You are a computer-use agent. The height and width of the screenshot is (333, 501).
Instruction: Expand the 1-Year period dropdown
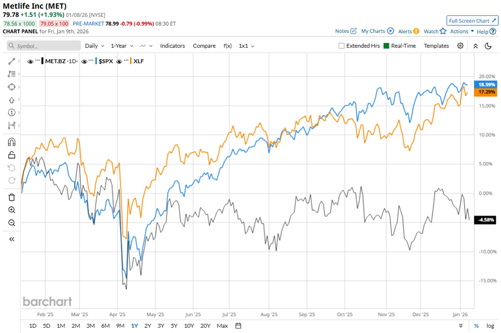pos(122,46)
